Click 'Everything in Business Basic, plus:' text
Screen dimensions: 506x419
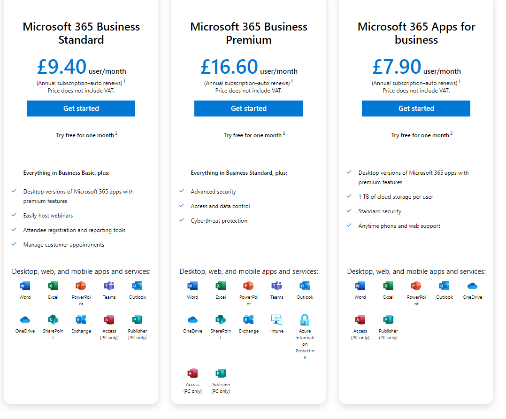coord(66,173)
